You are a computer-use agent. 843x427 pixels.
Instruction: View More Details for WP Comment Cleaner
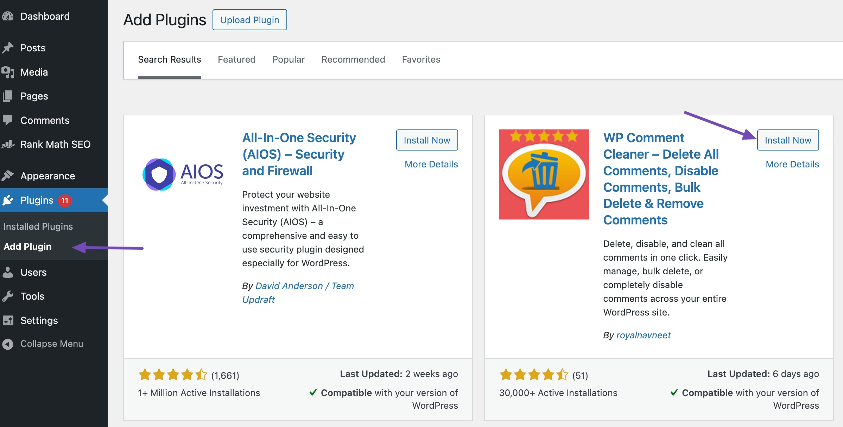tap(792, 164)
